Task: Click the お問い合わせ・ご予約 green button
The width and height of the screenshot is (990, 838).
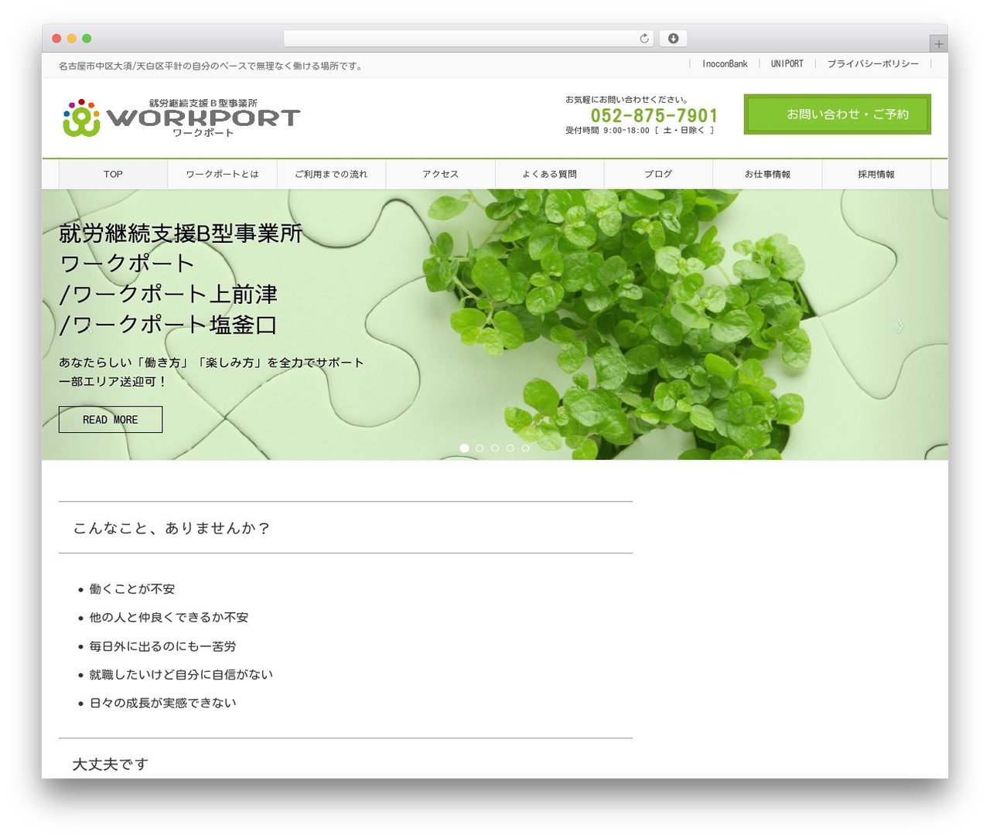Action: click(838, 114)
